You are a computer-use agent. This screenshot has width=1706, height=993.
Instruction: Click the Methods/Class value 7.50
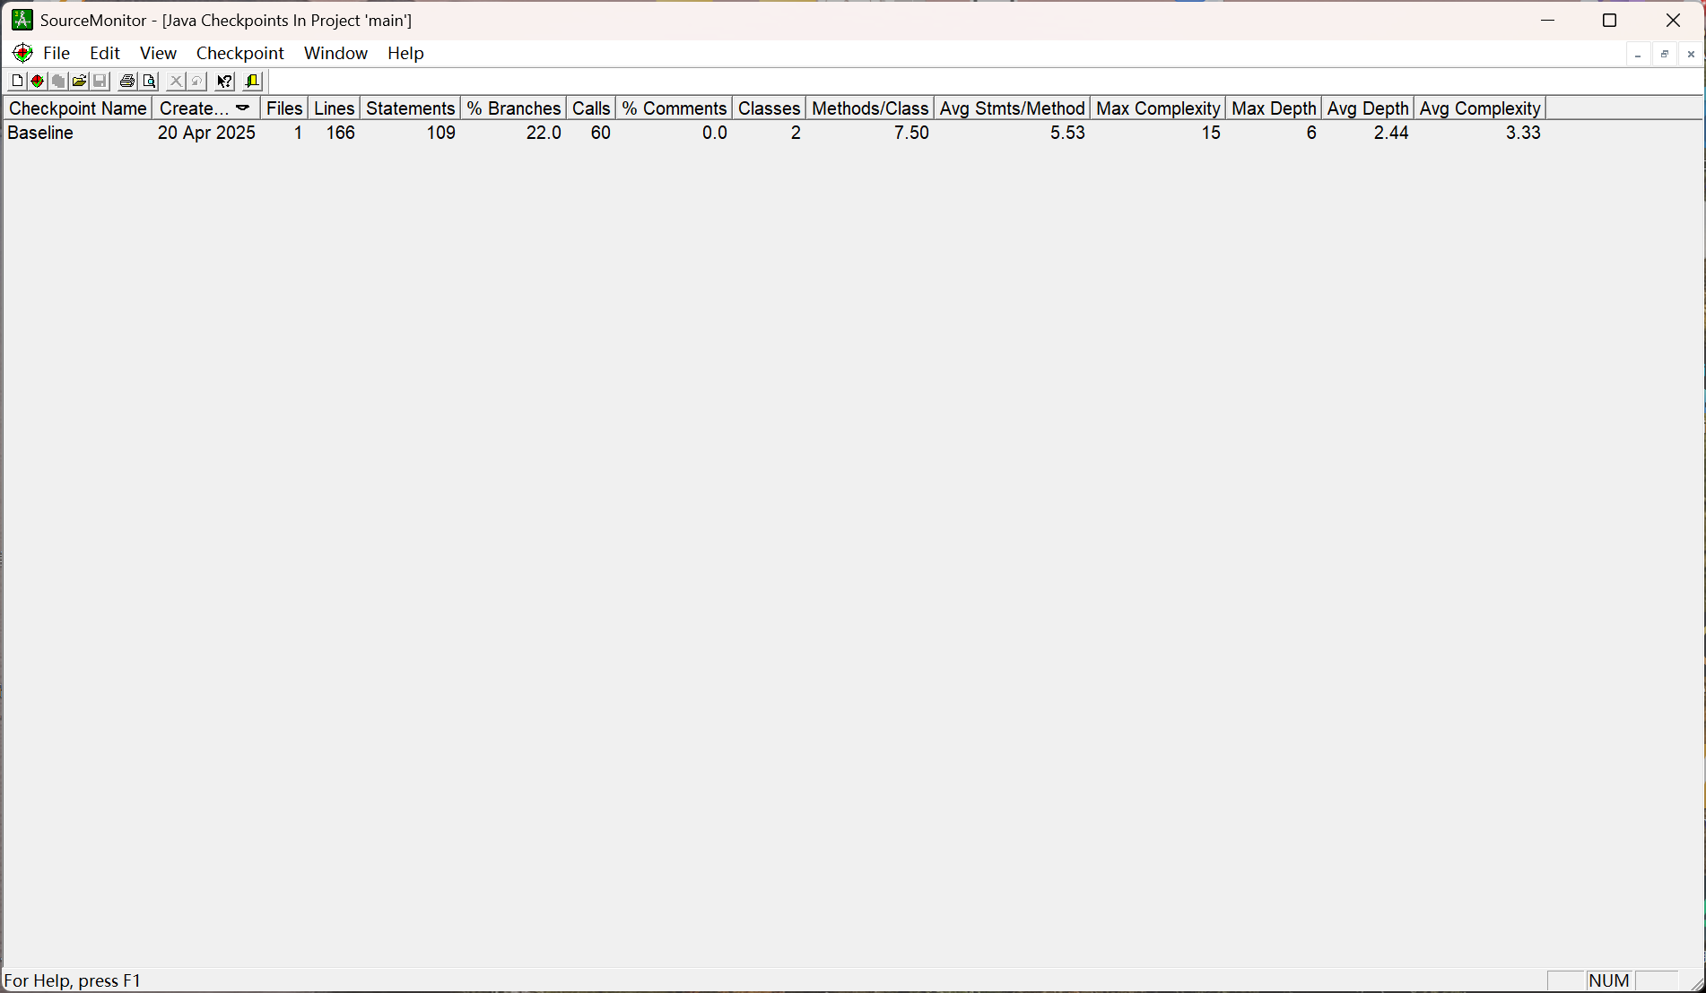911,134
